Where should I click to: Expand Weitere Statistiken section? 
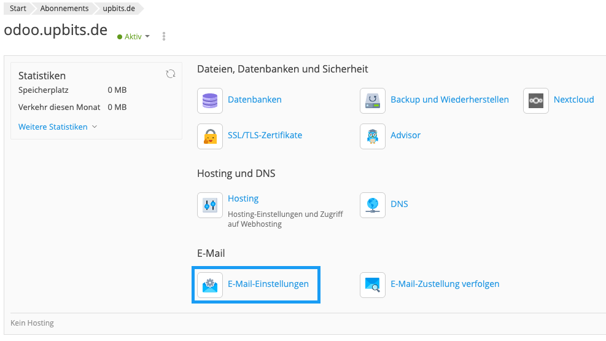point(58,127)
